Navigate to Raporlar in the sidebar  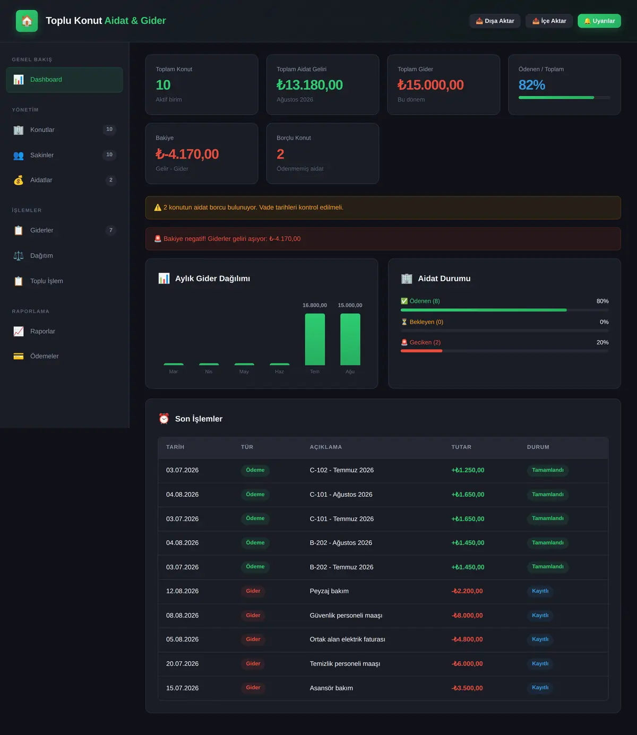tap(64, 331)
